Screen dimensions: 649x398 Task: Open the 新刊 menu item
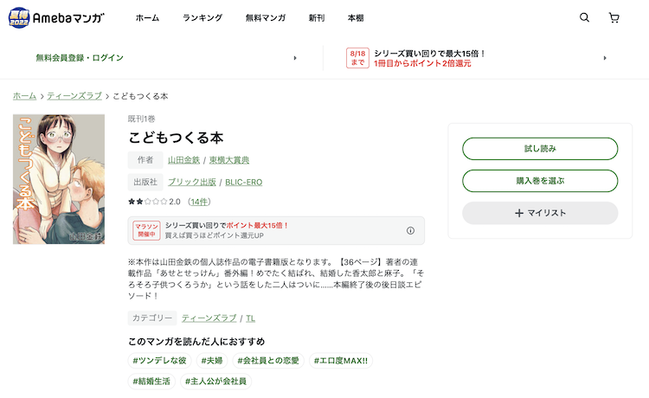pos(317,18)
